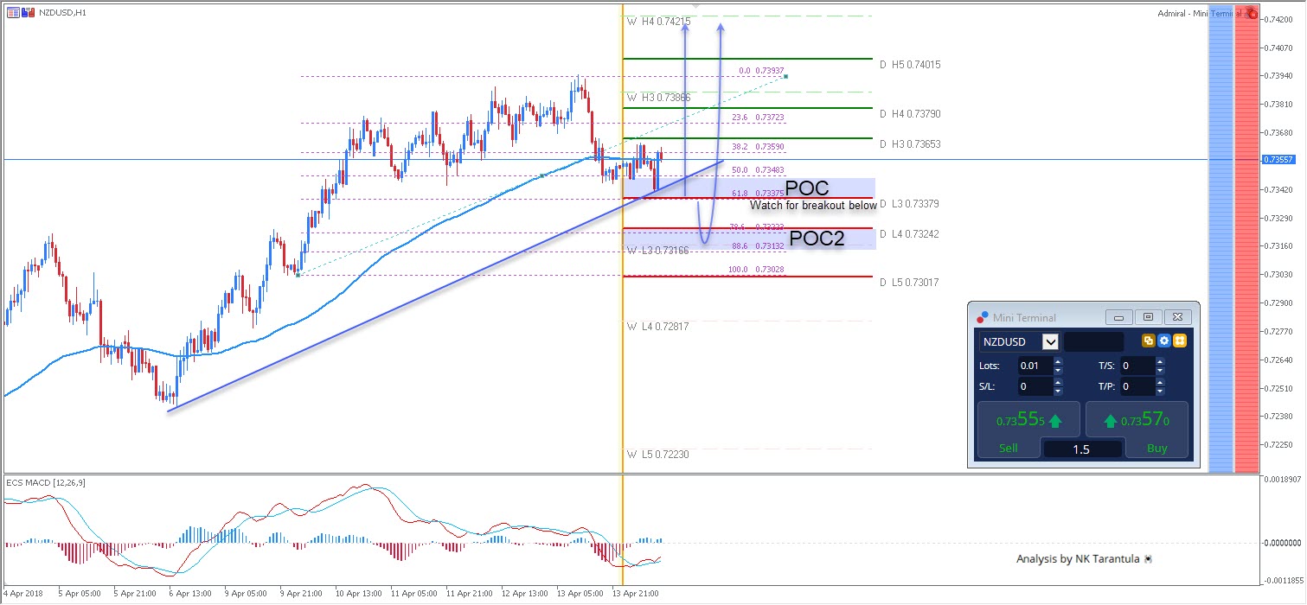This screenshot has height=605, width=1307.
Task: Click the 'Watch for breakout below' note
Action: pyautogui.click(x=813, y=206)
